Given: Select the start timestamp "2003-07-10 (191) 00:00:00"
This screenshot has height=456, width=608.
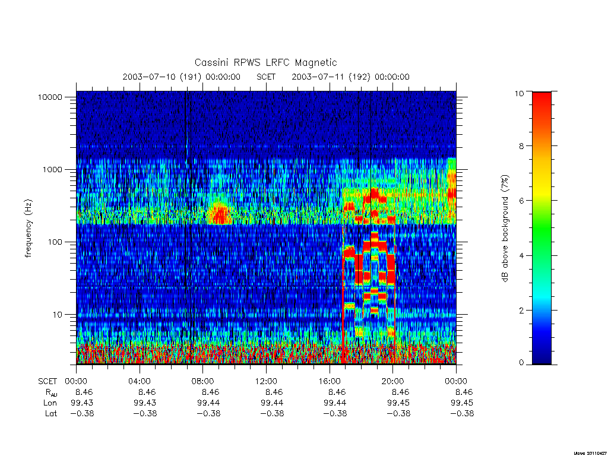Looking at the screenshot, I should (182, 77).
